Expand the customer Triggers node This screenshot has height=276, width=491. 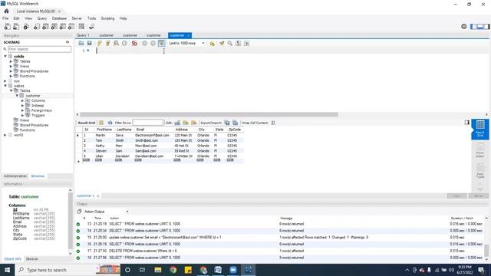coord(22,115)
